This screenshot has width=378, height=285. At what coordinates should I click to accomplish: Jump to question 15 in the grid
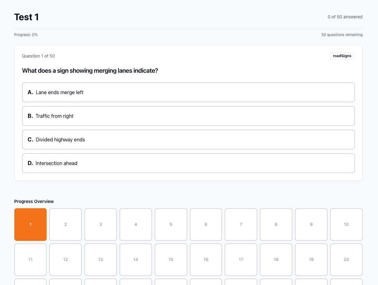(x=171, y=260)
